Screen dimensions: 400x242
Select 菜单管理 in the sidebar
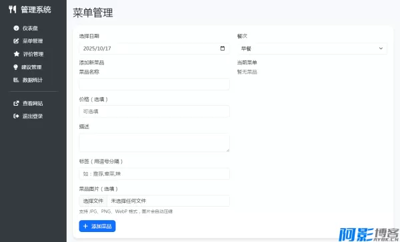coord(33,41)
